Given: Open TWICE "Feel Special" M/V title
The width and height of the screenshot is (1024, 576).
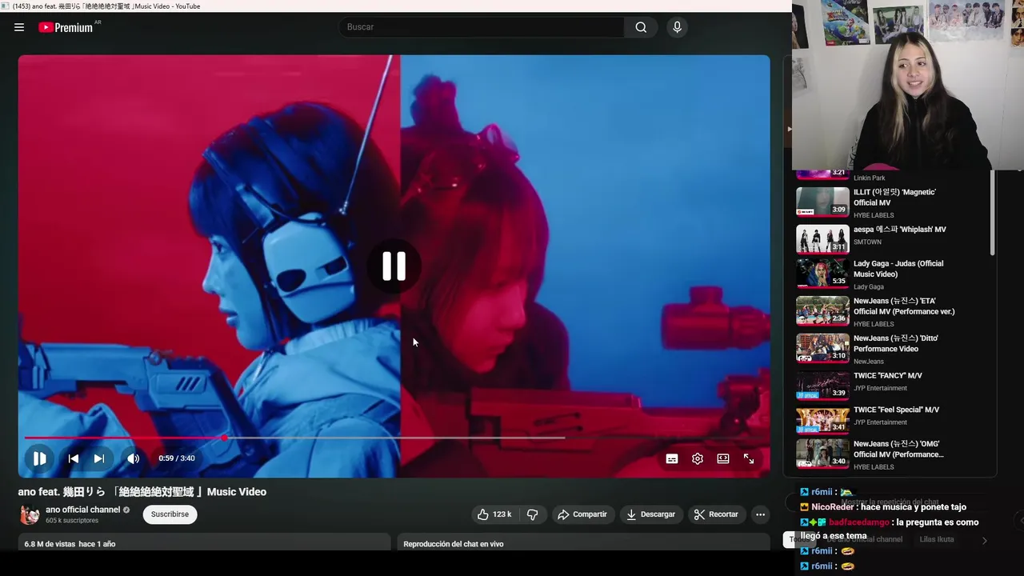Looking at the screenshot, I should [896, 410].
